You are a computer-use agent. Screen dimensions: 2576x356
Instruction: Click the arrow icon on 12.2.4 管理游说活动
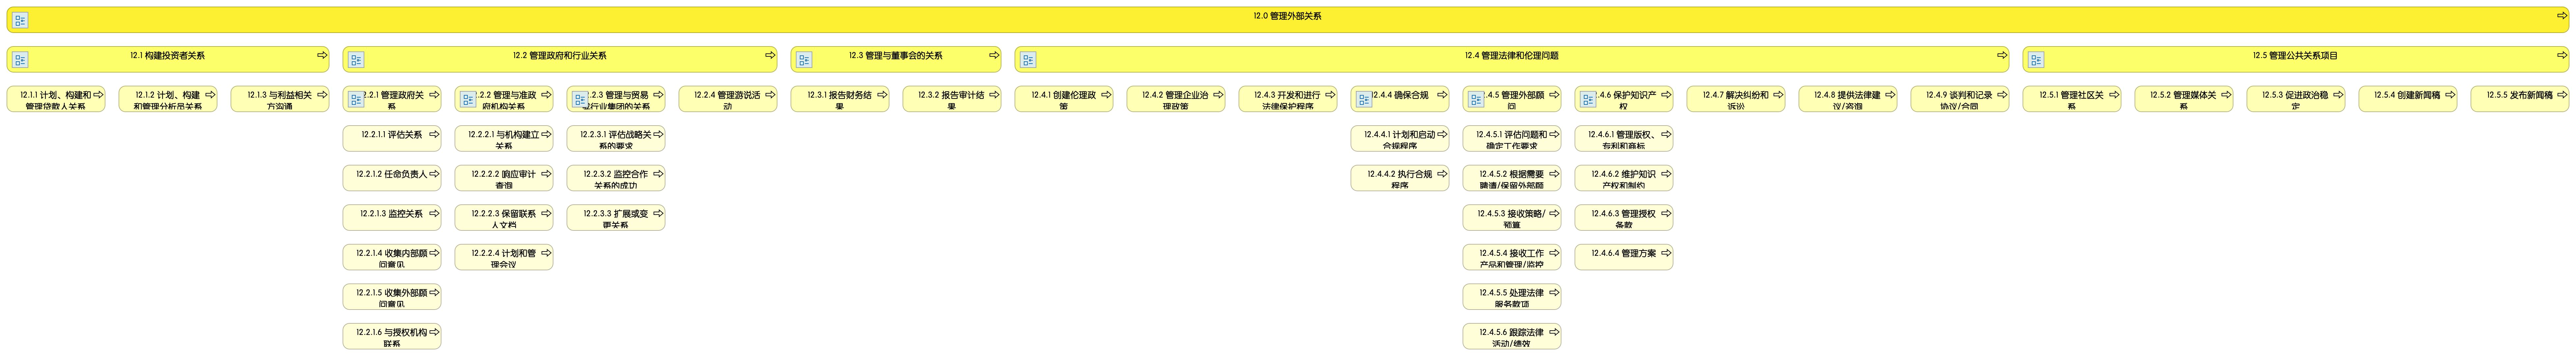click(770, 95)
